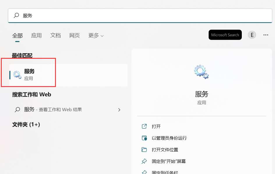Click the folder icon beside 打开文件位置

[x=144, y=150]
